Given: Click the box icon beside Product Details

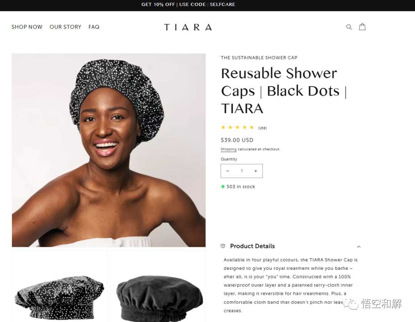Looking at the screenshot, I should [x=223, y=246].
